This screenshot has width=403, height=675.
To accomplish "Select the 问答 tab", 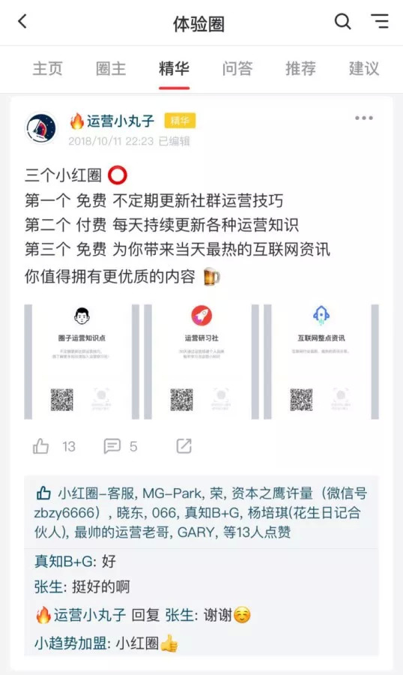I will pyautogui.click(x=237, y=68).
